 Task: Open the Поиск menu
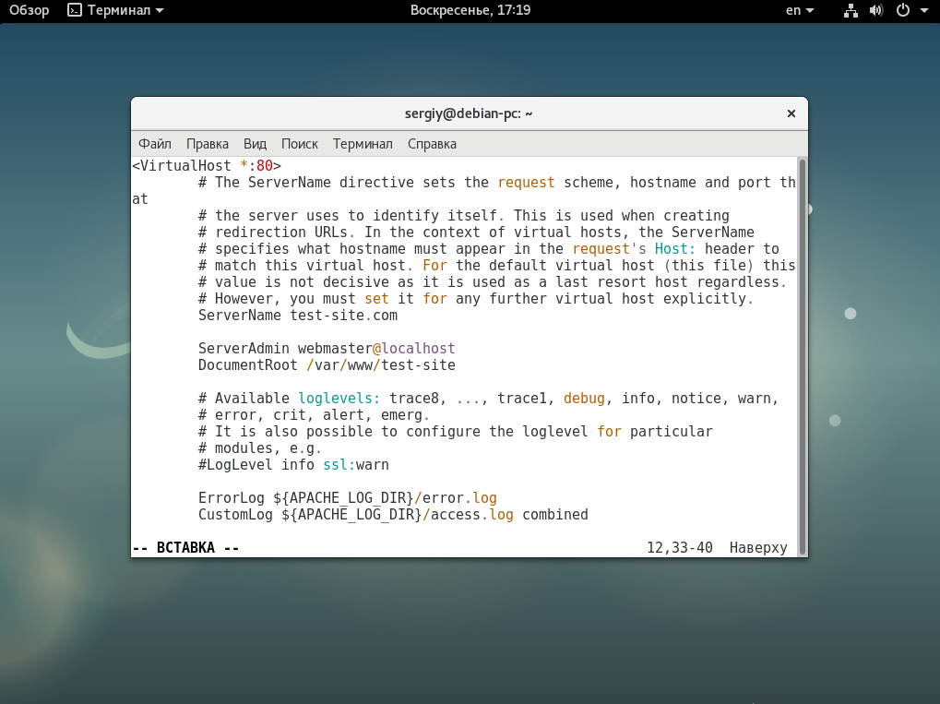click(x=300, y=144)
